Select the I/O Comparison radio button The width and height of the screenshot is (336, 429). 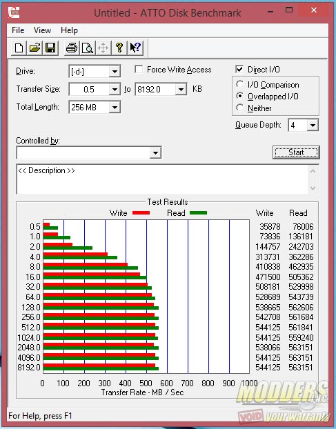(239, 84)
